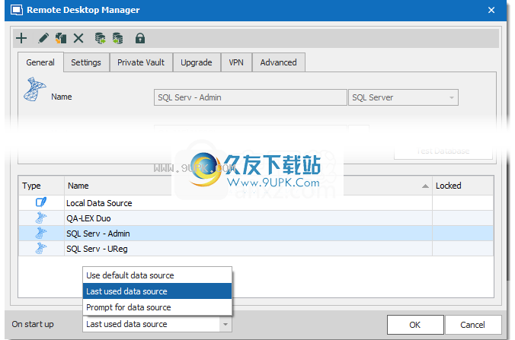Screen dimensions: 515x340
Task: Choose Last used data source option
Action: (158, 291)
